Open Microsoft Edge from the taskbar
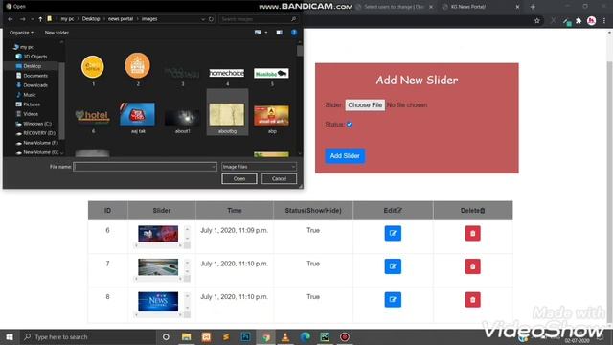 (x=306, y=336)
